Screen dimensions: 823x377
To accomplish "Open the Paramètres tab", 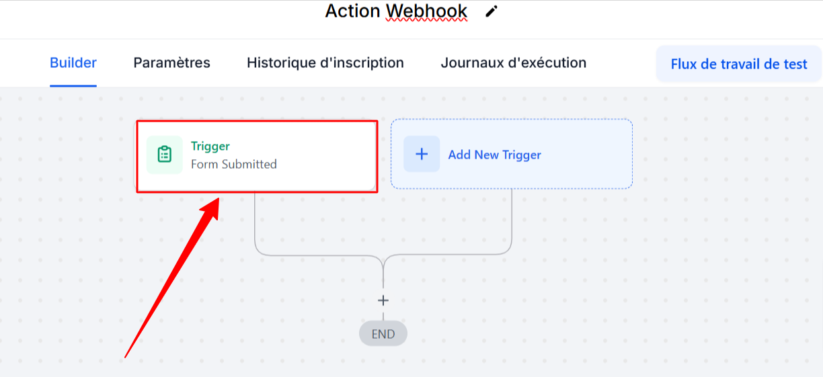I will [171, 63].
